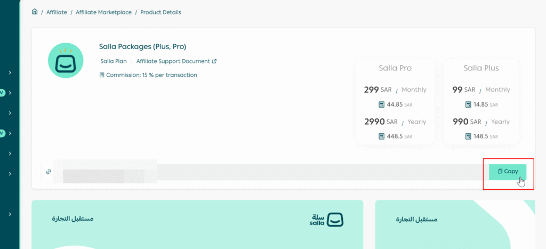Viewport: 546px width, 249px height.
Task: Expand the bottom-most sidebar chevron item
Action: [x=10, y=214]
